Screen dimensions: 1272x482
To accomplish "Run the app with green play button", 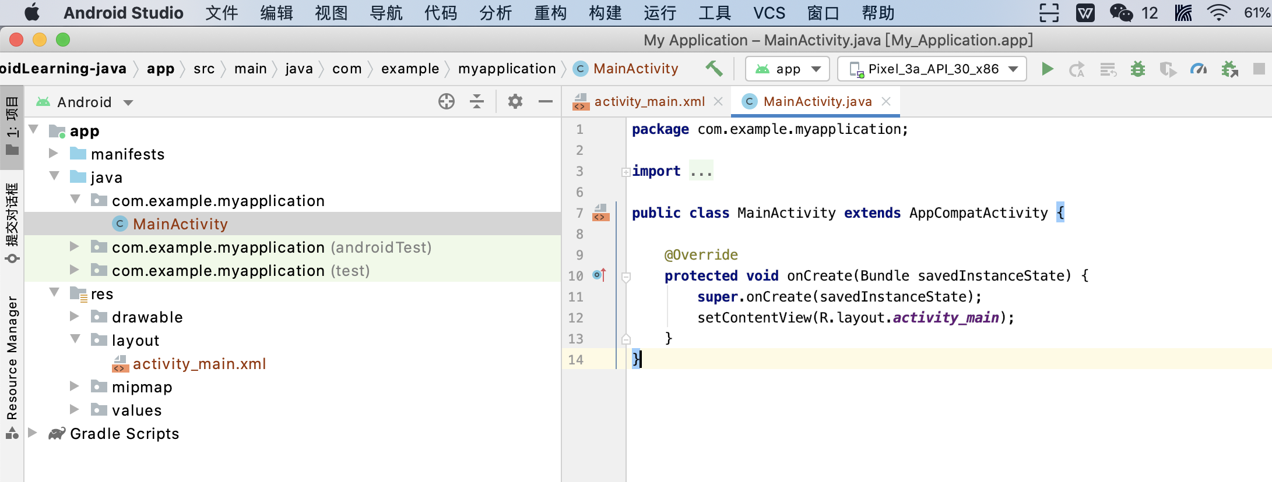I will tap(1047, 69).
